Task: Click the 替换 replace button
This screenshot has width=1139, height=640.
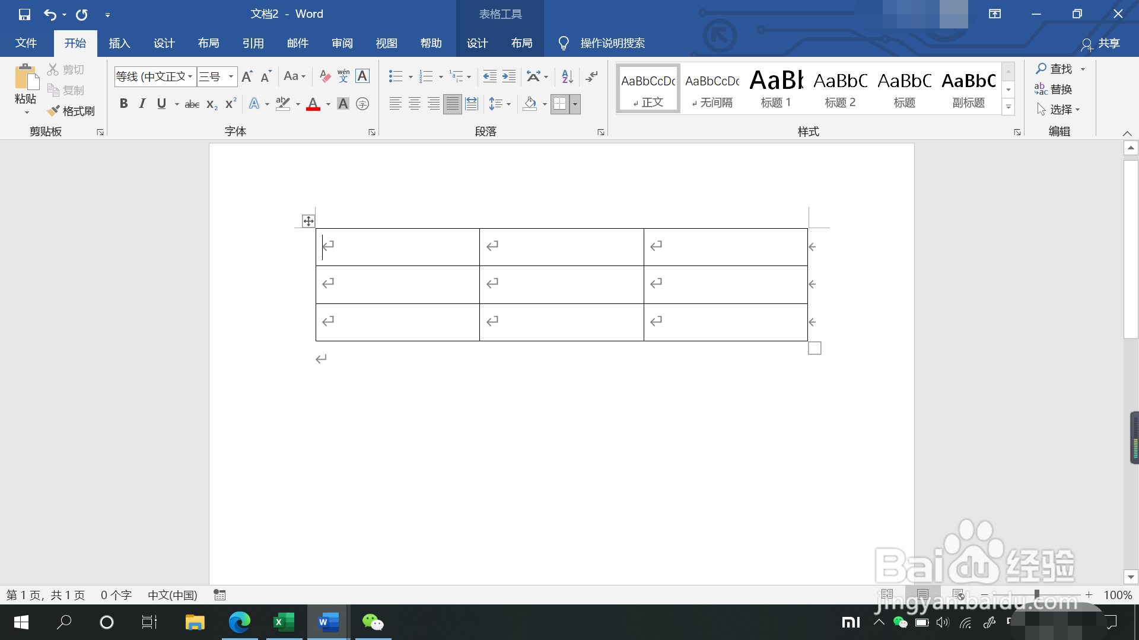Action: pyautogui.click(x=1054, y=89)
